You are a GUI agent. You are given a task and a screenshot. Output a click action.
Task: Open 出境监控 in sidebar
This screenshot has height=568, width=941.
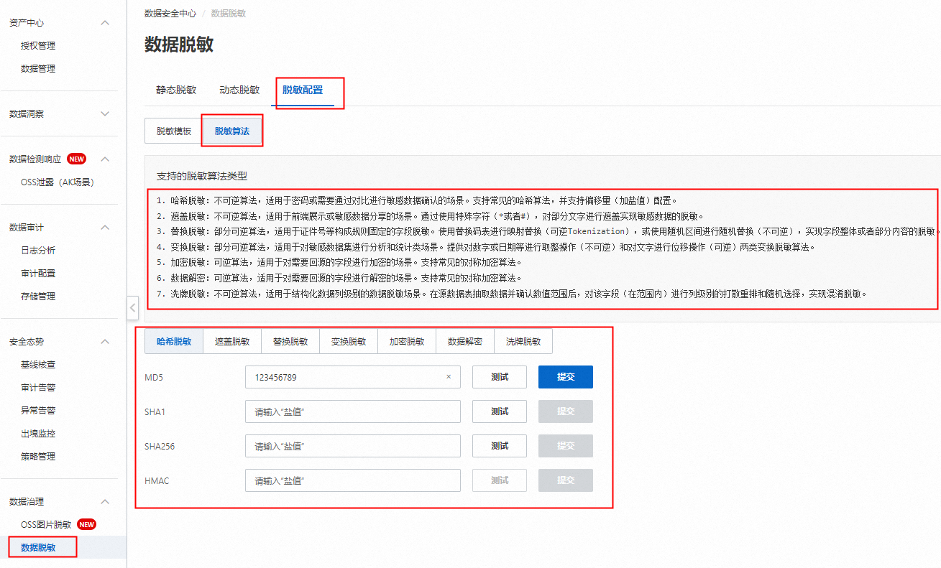click(38, 434)
